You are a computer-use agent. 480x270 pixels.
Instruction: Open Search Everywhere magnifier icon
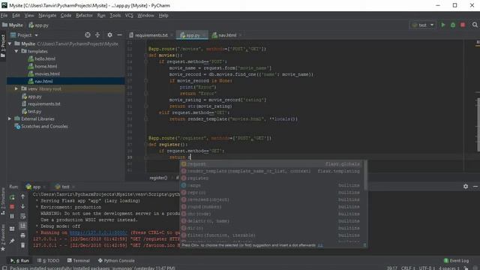[475, 25]
